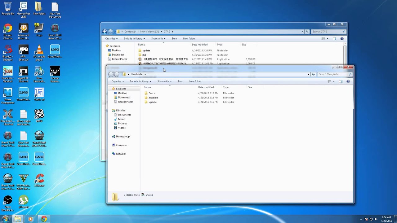397x223 pixels.
Task: Open Open Broadcaster desktop icon
Action: click(8, 203)
